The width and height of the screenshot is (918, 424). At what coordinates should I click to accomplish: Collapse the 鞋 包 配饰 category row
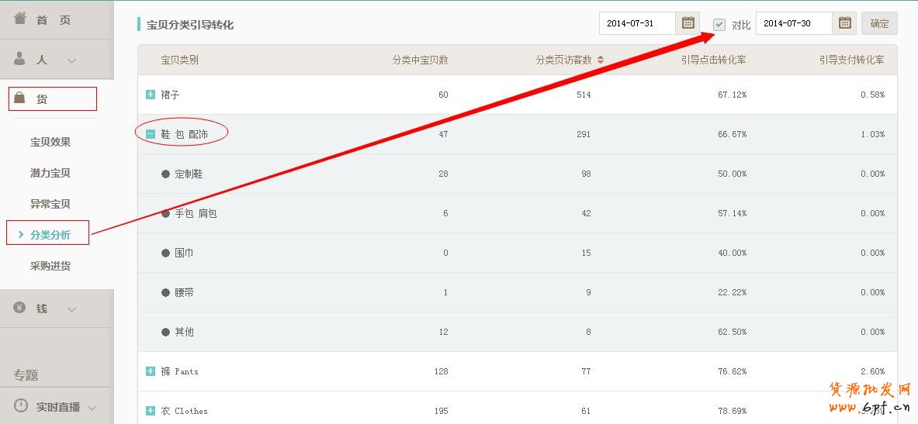click(151, 134)
